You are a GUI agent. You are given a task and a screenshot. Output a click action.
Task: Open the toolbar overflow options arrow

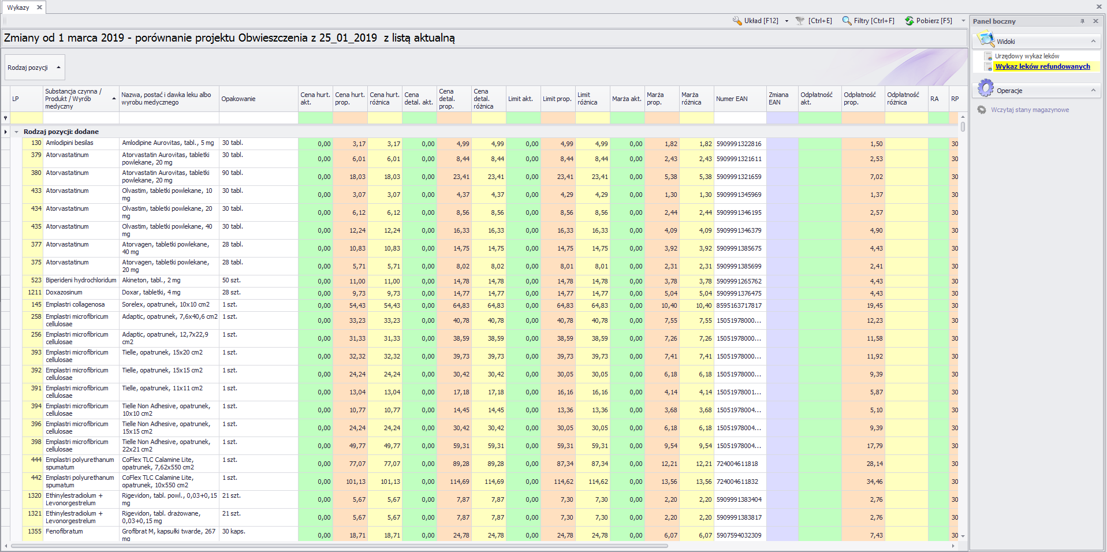click(963, 21)
